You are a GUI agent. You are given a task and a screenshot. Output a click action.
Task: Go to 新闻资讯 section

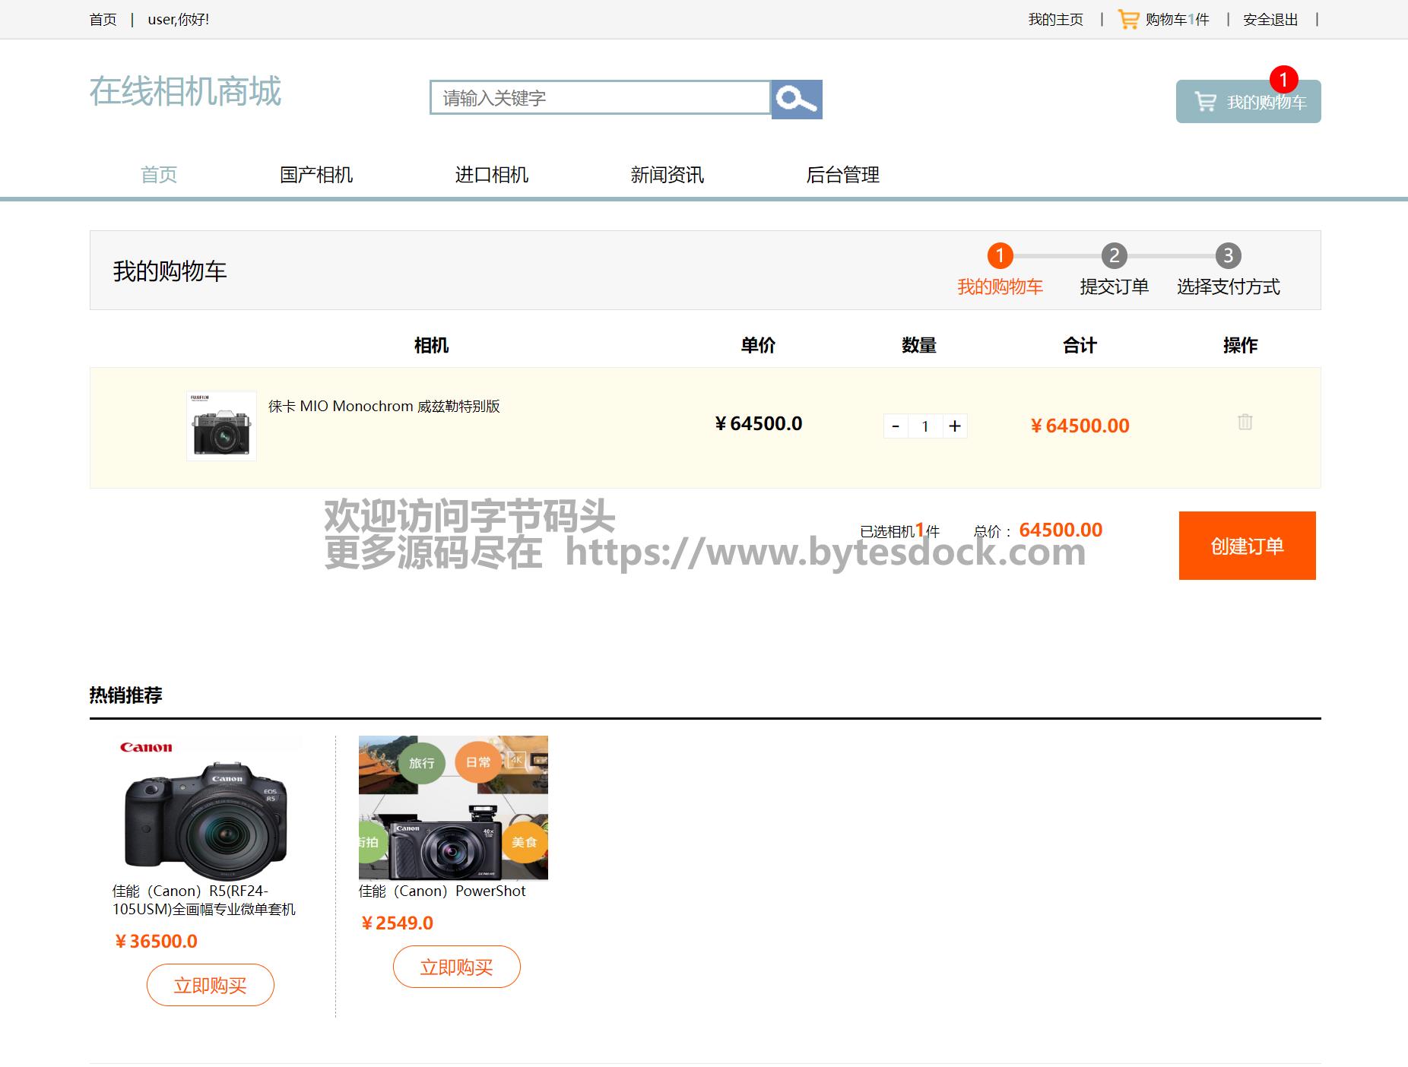tap(667, 175)
